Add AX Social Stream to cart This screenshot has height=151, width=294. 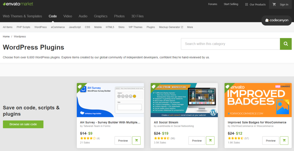click(x=210, y=140)
